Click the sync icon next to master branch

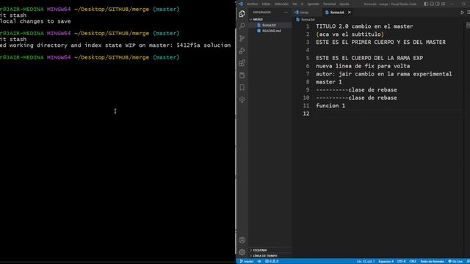pyautogui.click(x=259, y=261)
